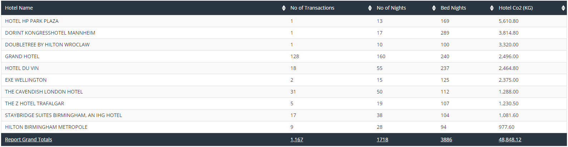Click the Bed Nights header label
Screen dimensions: 568x147
(453, 8)
